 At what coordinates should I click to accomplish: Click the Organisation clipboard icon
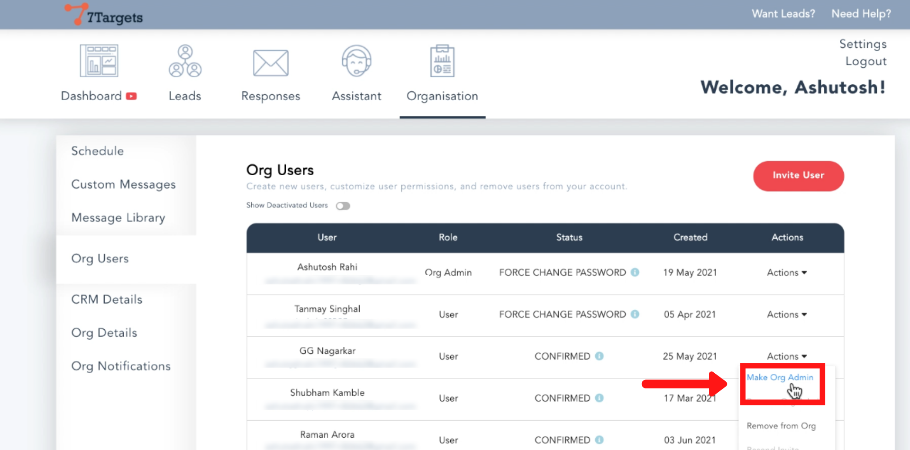442,61
